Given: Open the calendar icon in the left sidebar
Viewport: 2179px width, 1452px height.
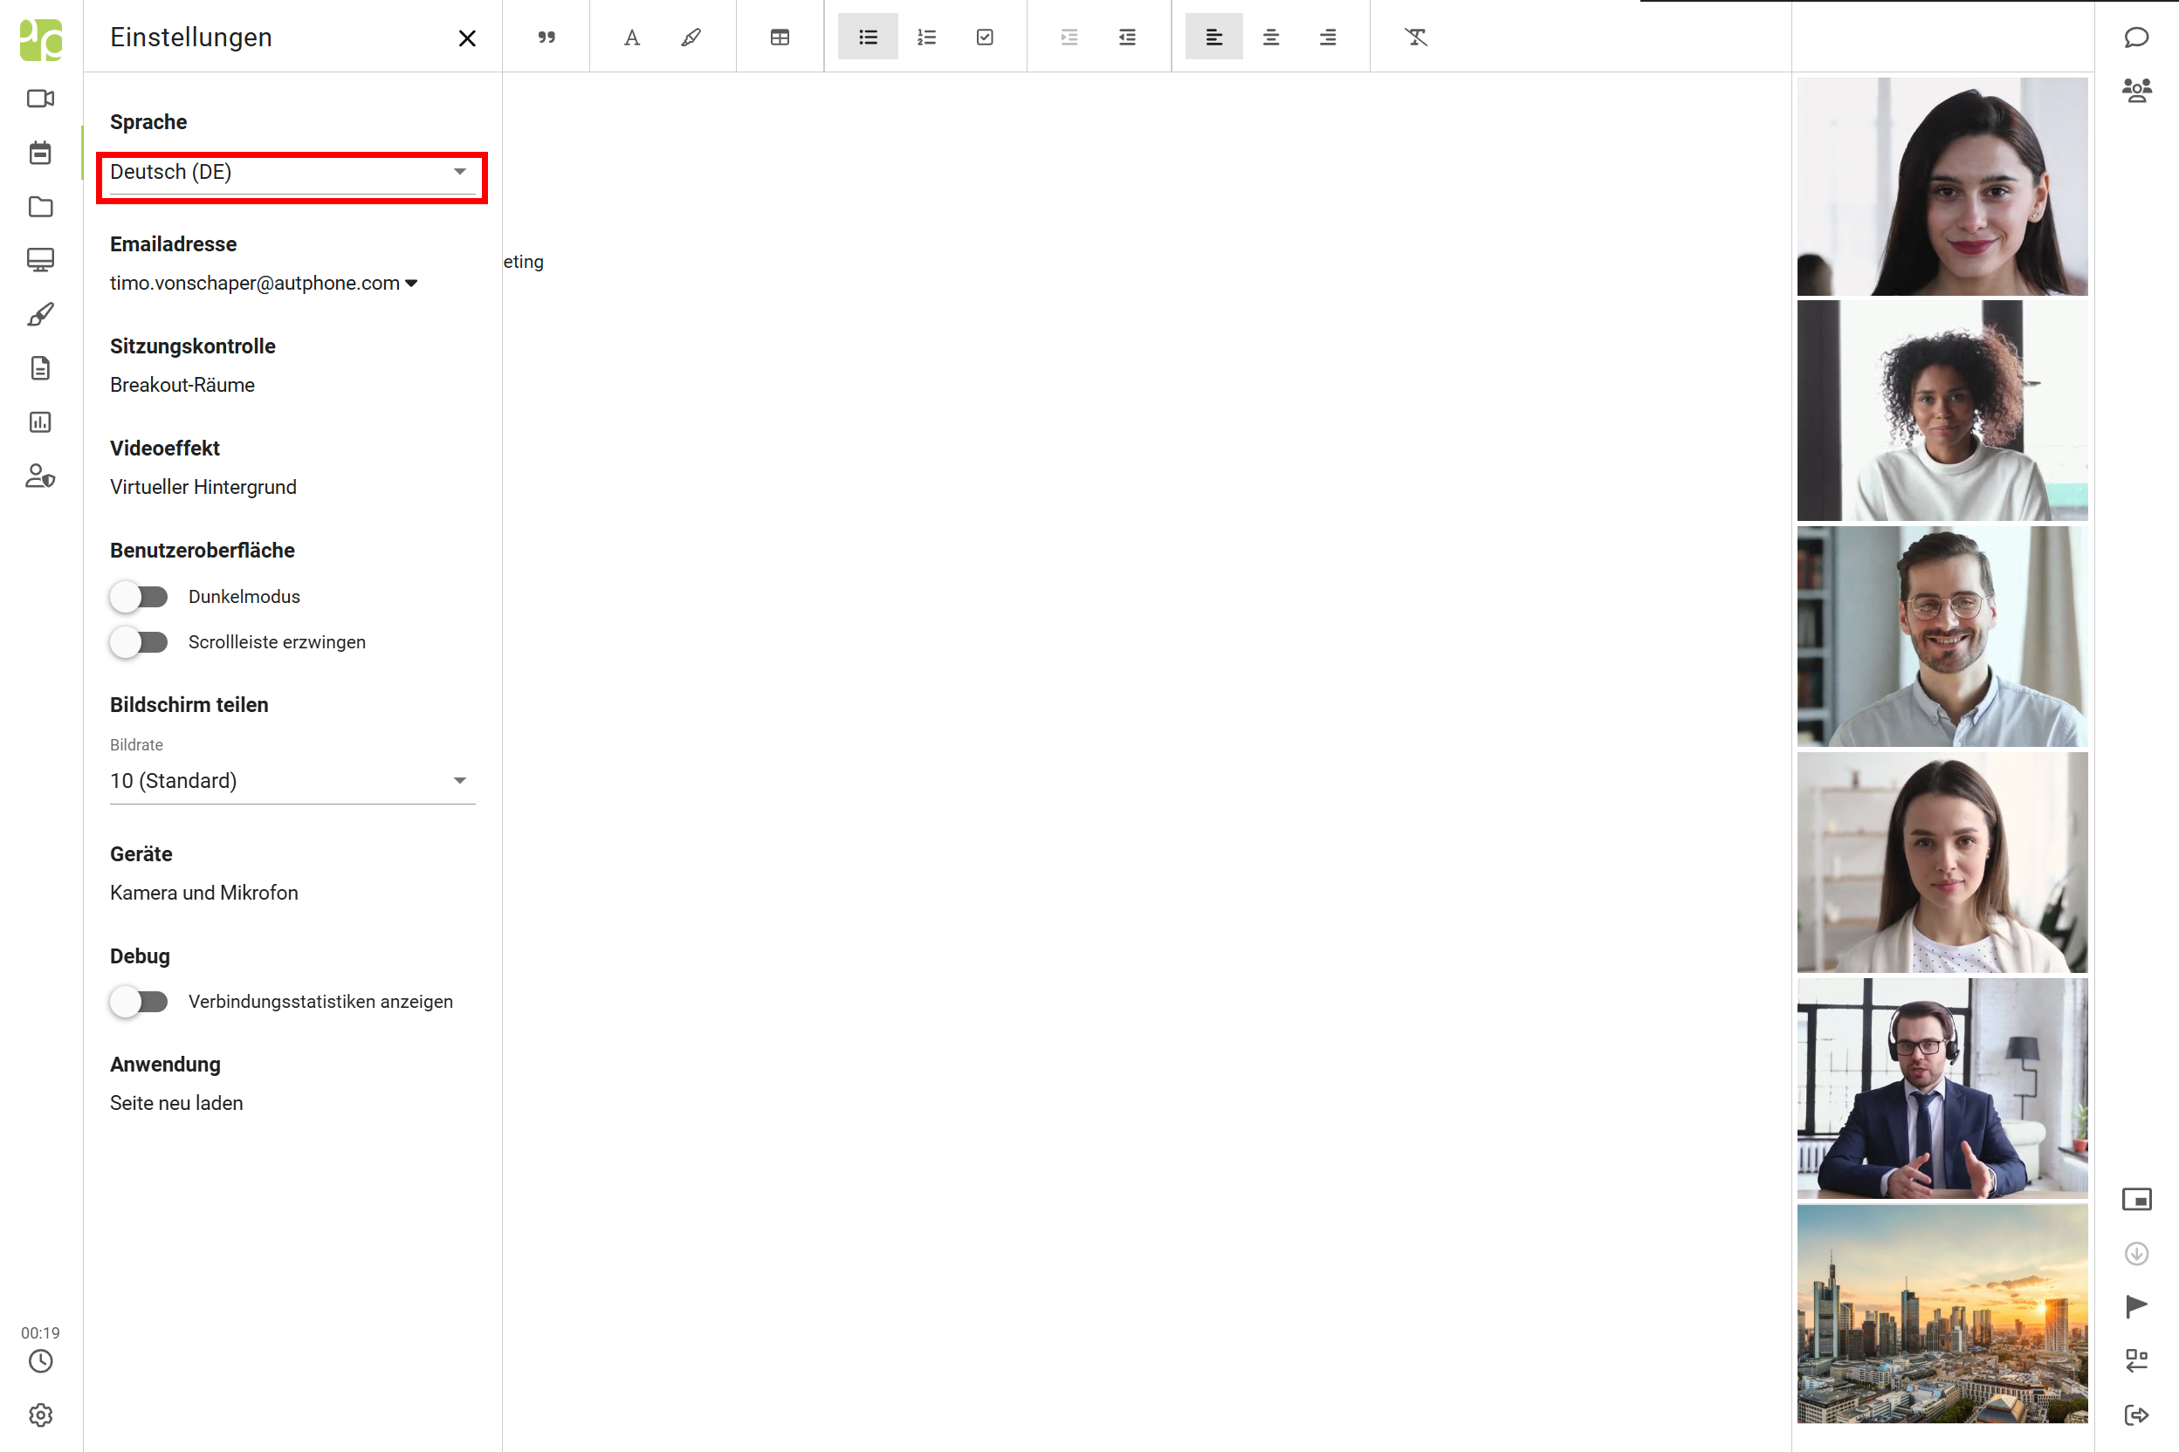Looking at the screenshot, I should click(x=40, y=153).
